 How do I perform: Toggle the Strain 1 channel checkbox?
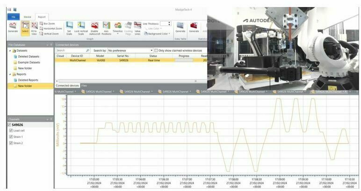point(11,137)
